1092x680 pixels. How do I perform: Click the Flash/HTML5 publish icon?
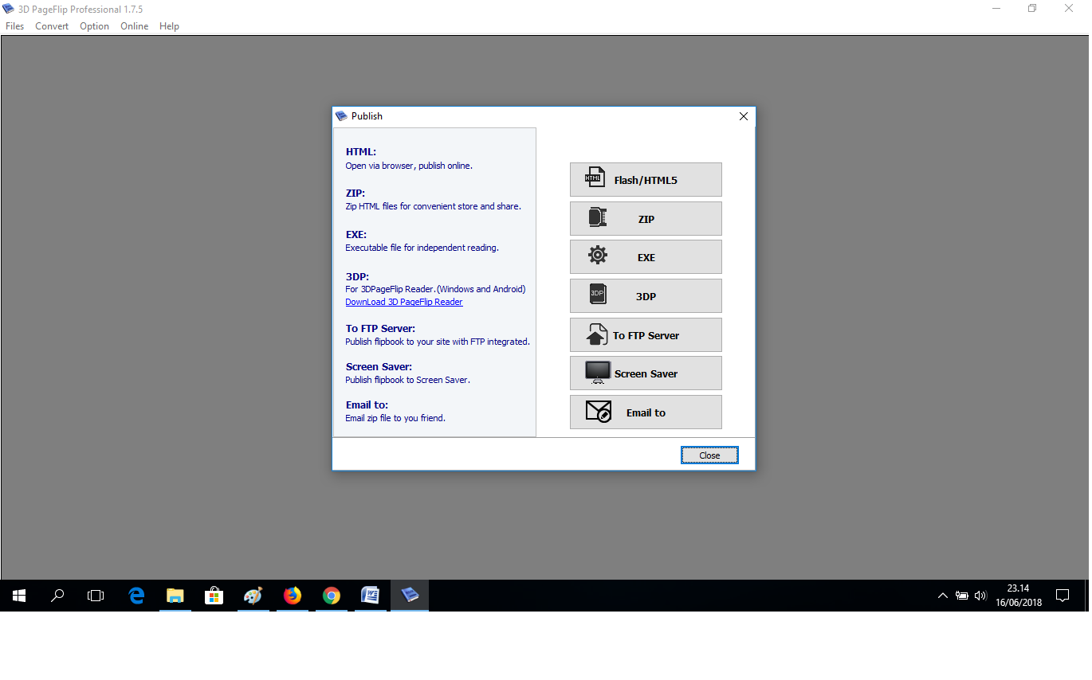[x=594, y=178]
